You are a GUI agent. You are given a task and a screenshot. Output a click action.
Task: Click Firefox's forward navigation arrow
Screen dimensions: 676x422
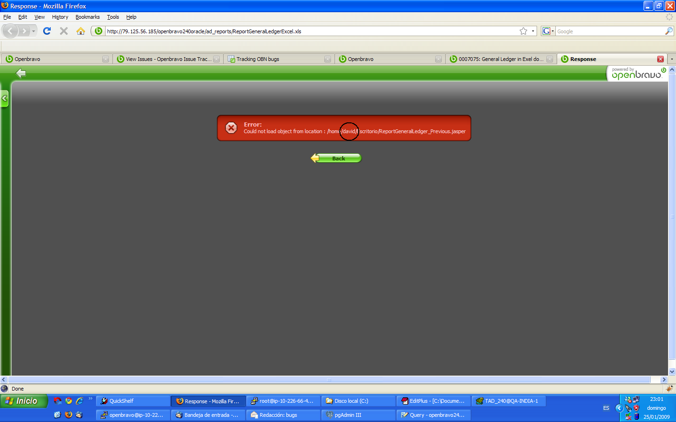coord(24,31)
